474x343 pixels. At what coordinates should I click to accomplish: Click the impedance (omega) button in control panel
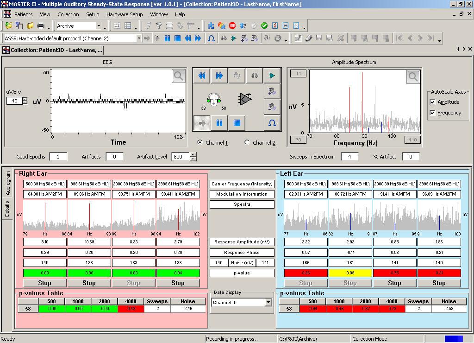272,123
